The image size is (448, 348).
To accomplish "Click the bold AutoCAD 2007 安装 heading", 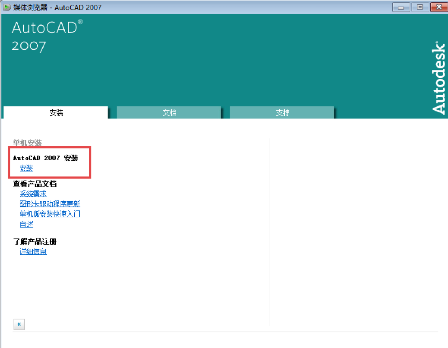I will pyautogui.click(x=46, y=158).
